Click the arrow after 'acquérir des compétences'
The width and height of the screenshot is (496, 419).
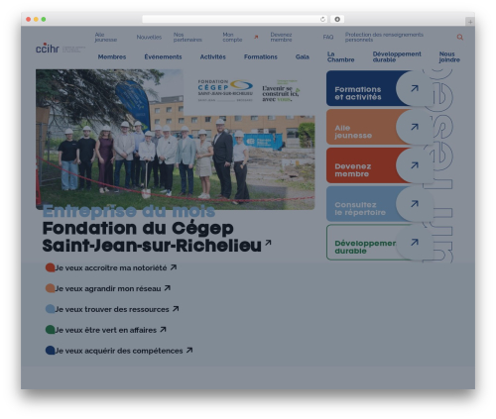tap(189, 350)
